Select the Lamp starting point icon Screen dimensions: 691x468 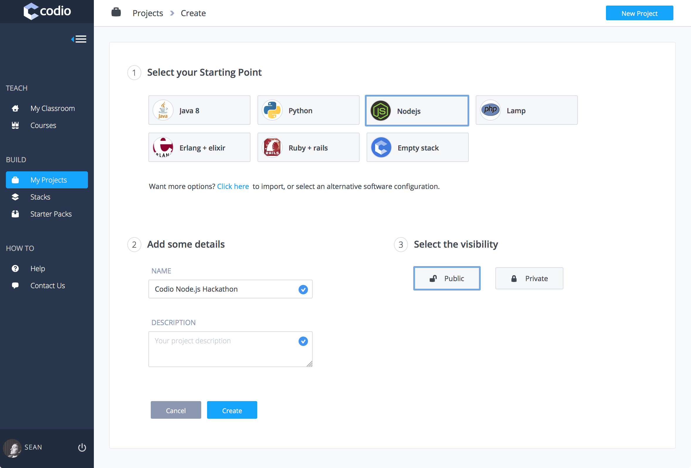pyautogui.click(x=489, y=110)
